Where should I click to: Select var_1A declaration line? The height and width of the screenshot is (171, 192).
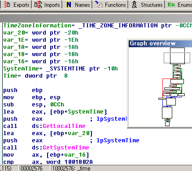point(41,47)
